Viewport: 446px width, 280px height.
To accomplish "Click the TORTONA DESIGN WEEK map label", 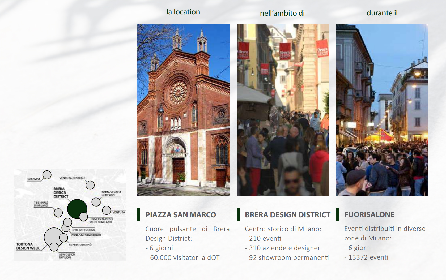I will (28, 246).
